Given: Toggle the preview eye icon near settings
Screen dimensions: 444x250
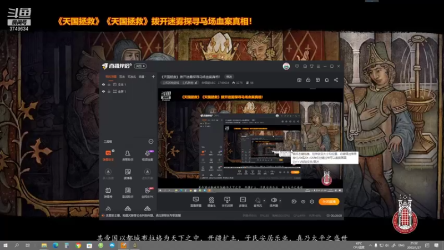Looking at the screenshot, I should (x=303, y=202).
